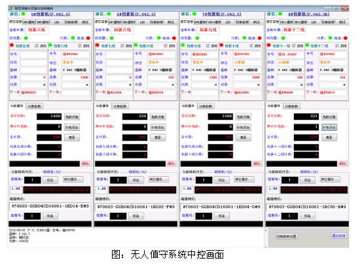Image resolution: width=362 pixels, height=271 pixels.
Task: Open 控制参数 tab in 7#包装机 panel
Action: coord(242,22)
